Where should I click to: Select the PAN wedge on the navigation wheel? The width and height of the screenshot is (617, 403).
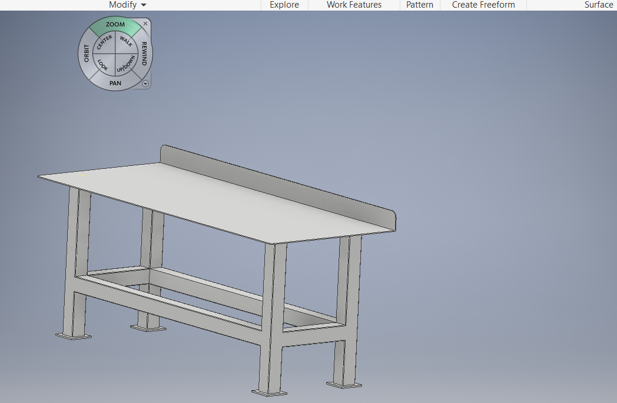point(115,83)
